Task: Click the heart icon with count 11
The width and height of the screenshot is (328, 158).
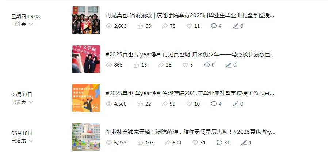Action: coord(189,26)
